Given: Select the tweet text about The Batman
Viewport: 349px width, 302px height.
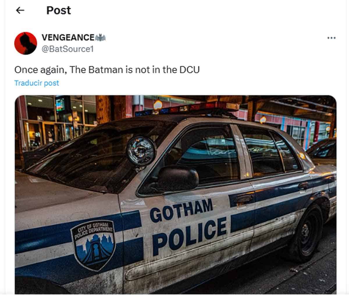Looking at the screenshot, I should (107, 70).
